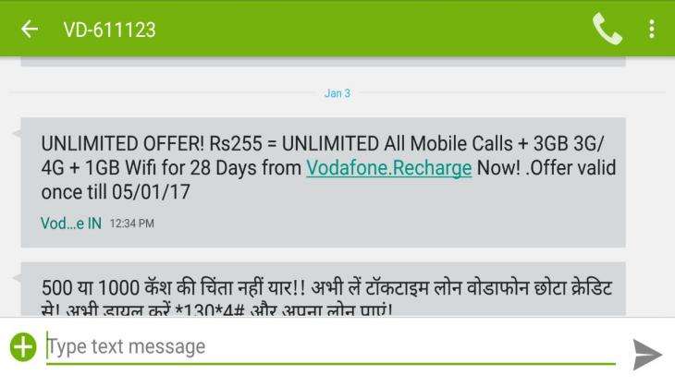Tap the 05/01/17 validity date text
Screen dimensions: 675x387
(x=151, y=192)
